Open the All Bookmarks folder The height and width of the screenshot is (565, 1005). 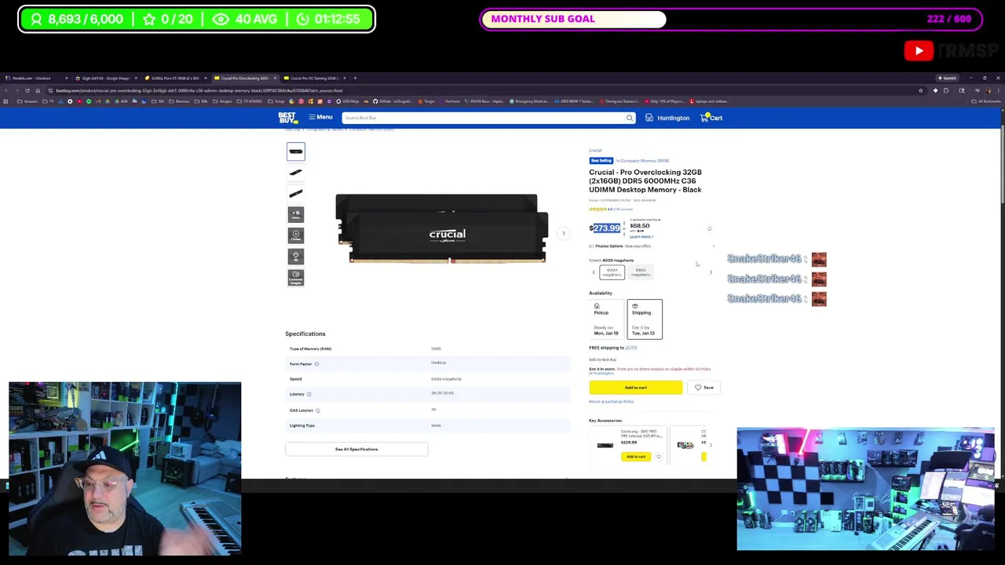click(x=987, y=101)
